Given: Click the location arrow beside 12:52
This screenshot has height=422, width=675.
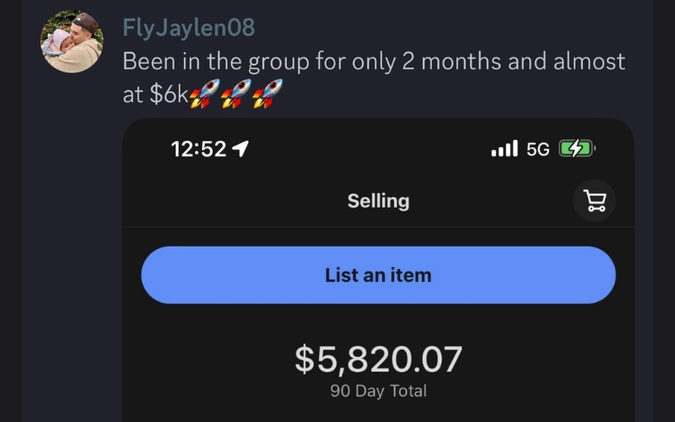Looking at the screenshot, I should coord(240,149).
